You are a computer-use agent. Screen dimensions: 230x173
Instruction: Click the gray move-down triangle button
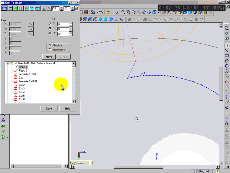49,8
